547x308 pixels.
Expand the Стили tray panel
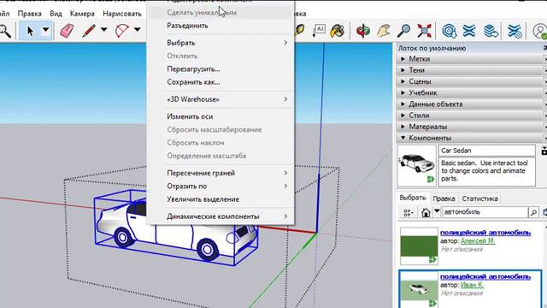coord(471,115)
